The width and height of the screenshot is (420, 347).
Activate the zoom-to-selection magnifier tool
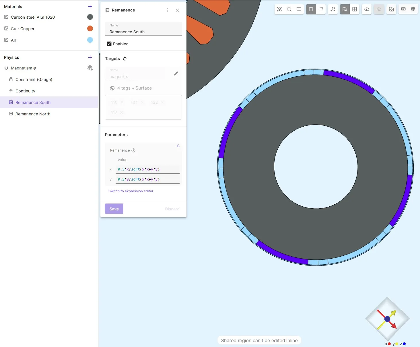(289, 9)
